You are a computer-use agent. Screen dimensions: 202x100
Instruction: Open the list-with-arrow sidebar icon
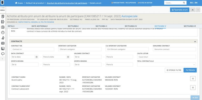pos(3,22)
